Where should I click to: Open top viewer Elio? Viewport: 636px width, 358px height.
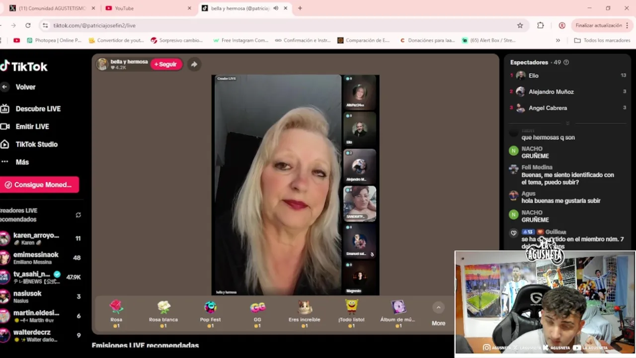coord(534,76)
